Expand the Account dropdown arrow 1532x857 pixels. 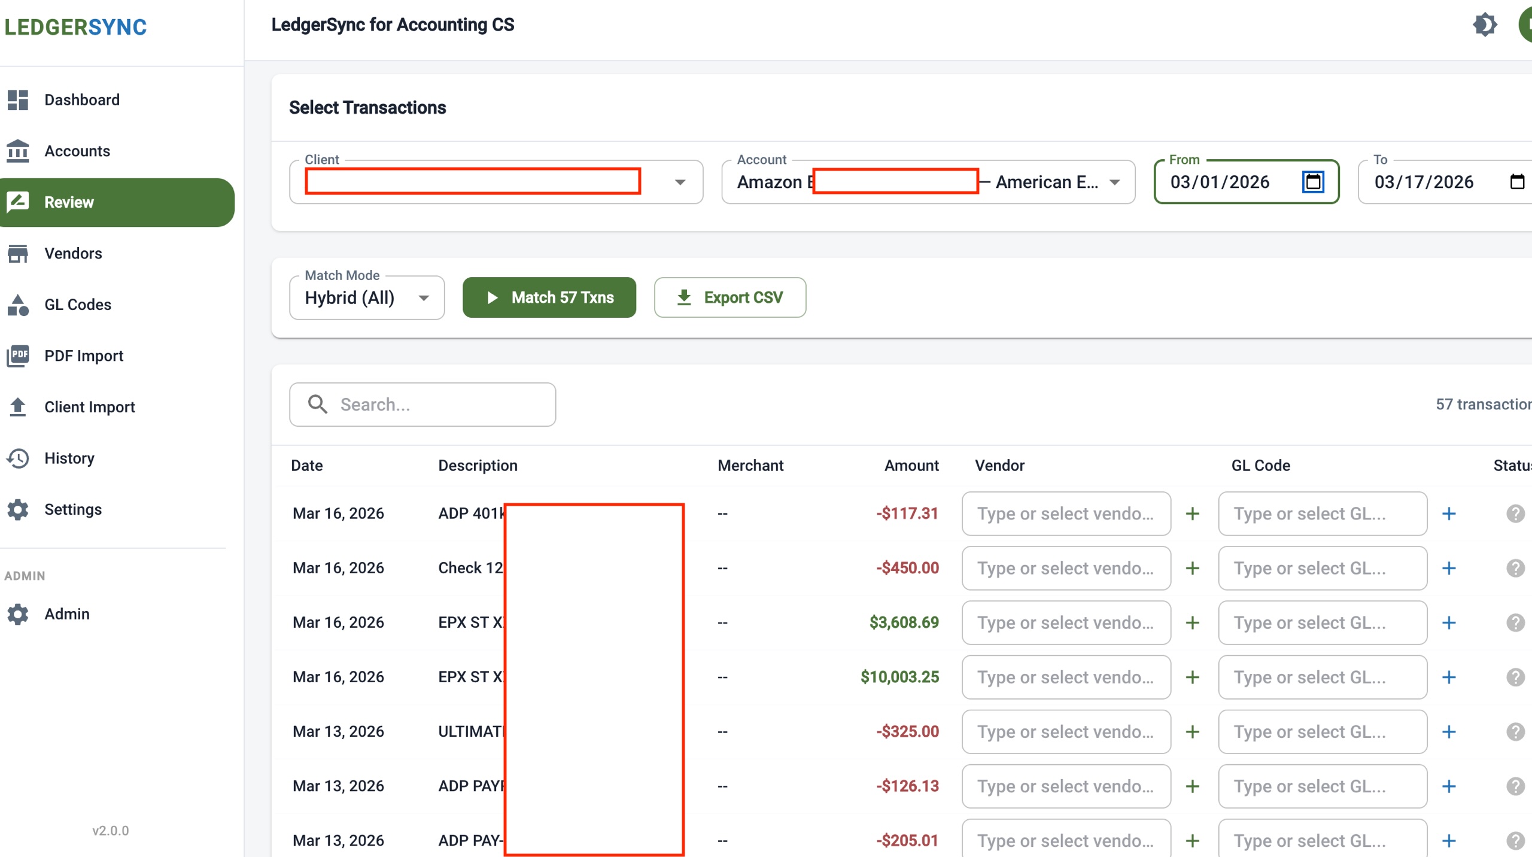[1114, 182]
